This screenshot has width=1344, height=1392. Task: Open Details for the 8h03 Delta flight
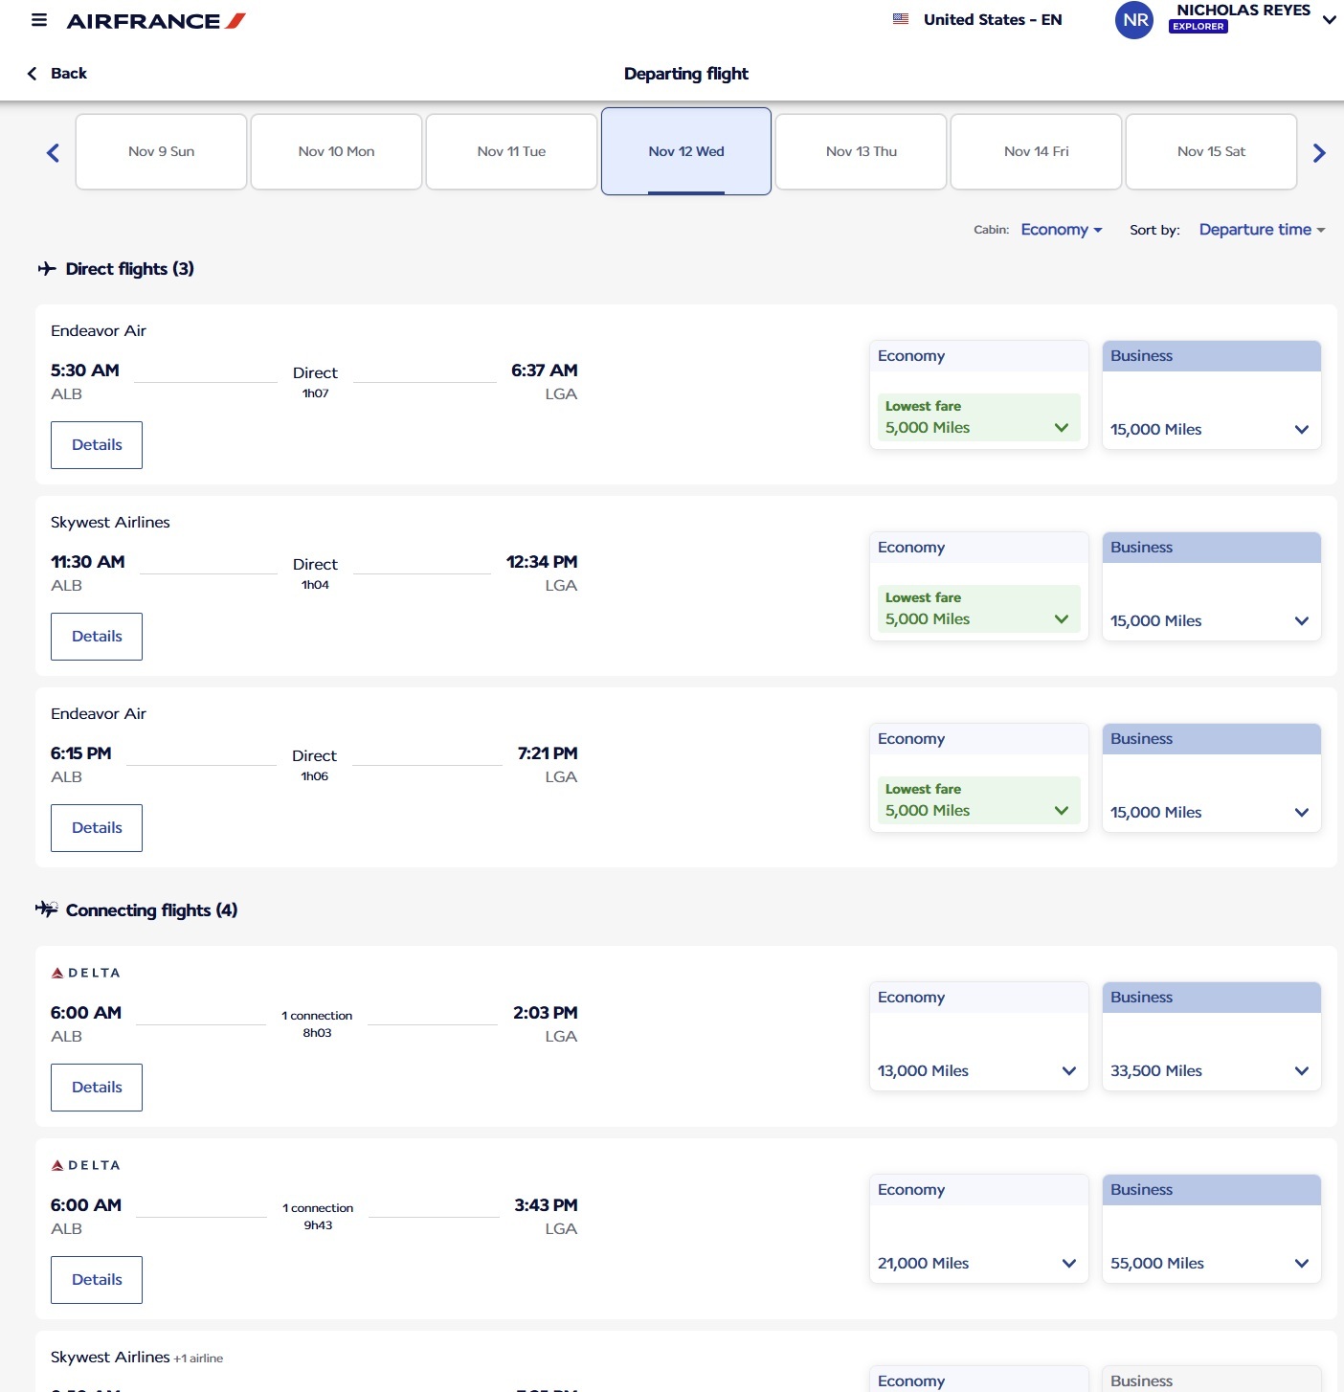[x=97, y=1088]
